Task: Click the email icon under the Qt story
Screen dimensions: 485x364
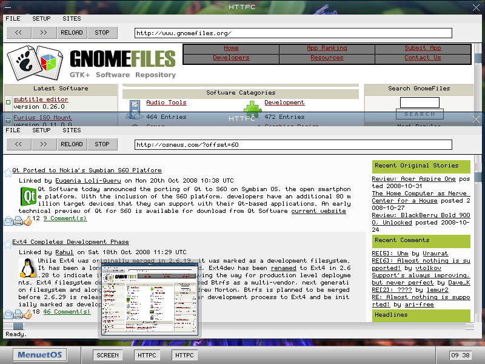Action: pyautogui.click(x=8, y=221)
